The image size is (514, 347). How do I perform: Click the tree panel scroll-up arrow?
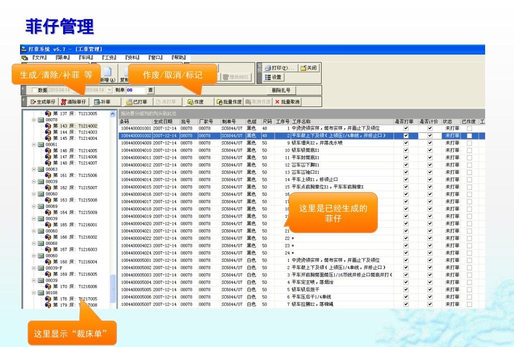point(113,114)
